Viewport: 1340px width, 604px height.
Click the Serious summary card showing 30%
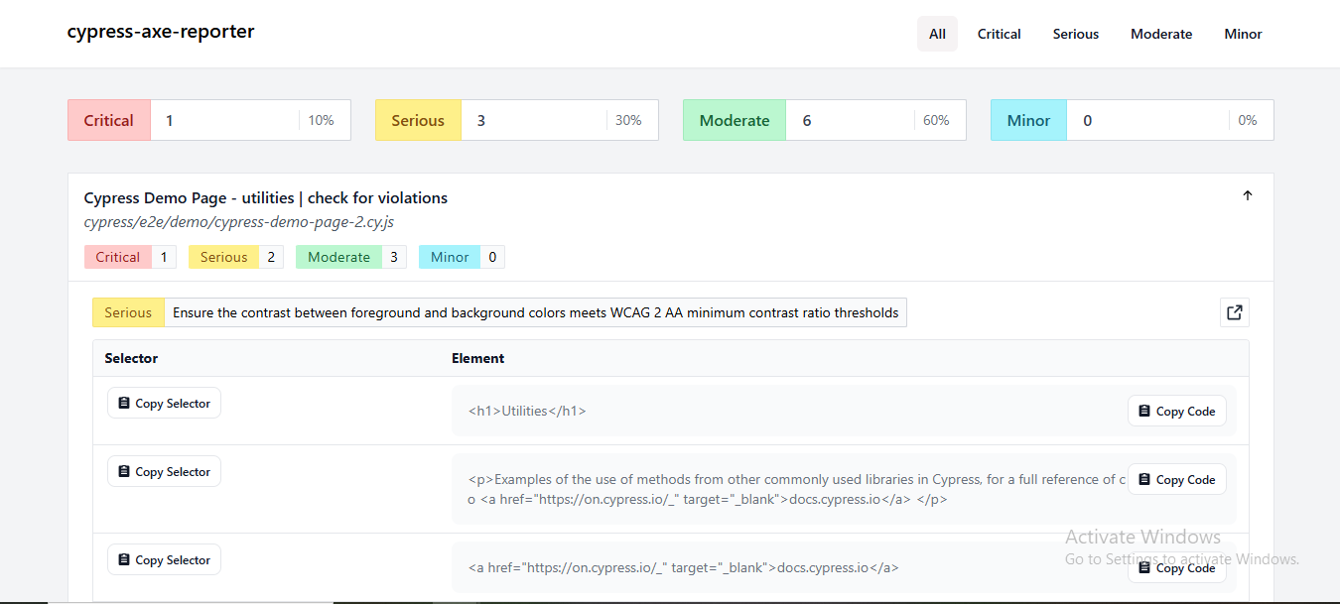click(x=517, y=120)
